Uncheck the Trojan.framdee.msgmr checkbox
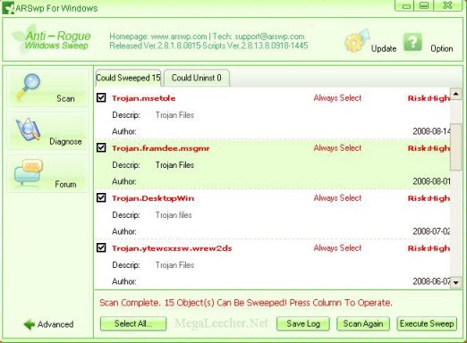Viewport: 467px width, 343px height. pos(101,147)
